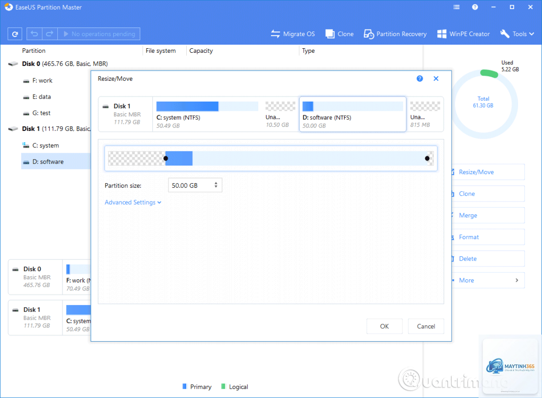
Task: Click the Partition column header
Action: pos(33,50)
